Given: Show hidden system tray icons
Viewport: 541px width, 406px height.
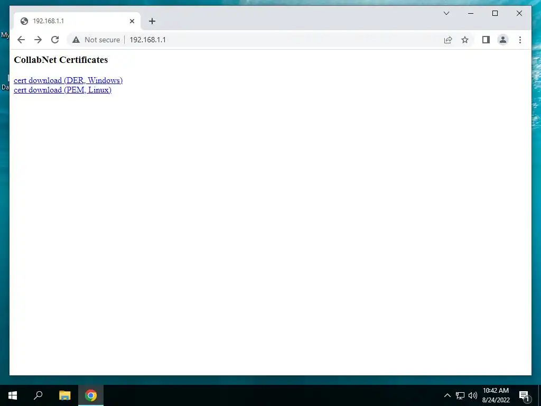Looking at the screenshot, I should point(447,395).
